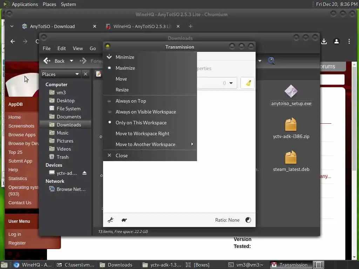359x269 pixels.
Task: Select Always on Visible Workspace
Action: 150,112
